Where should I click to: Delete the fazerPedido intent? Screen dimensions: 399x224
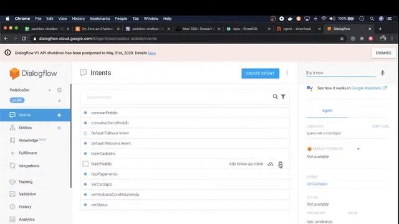(280, 164)
